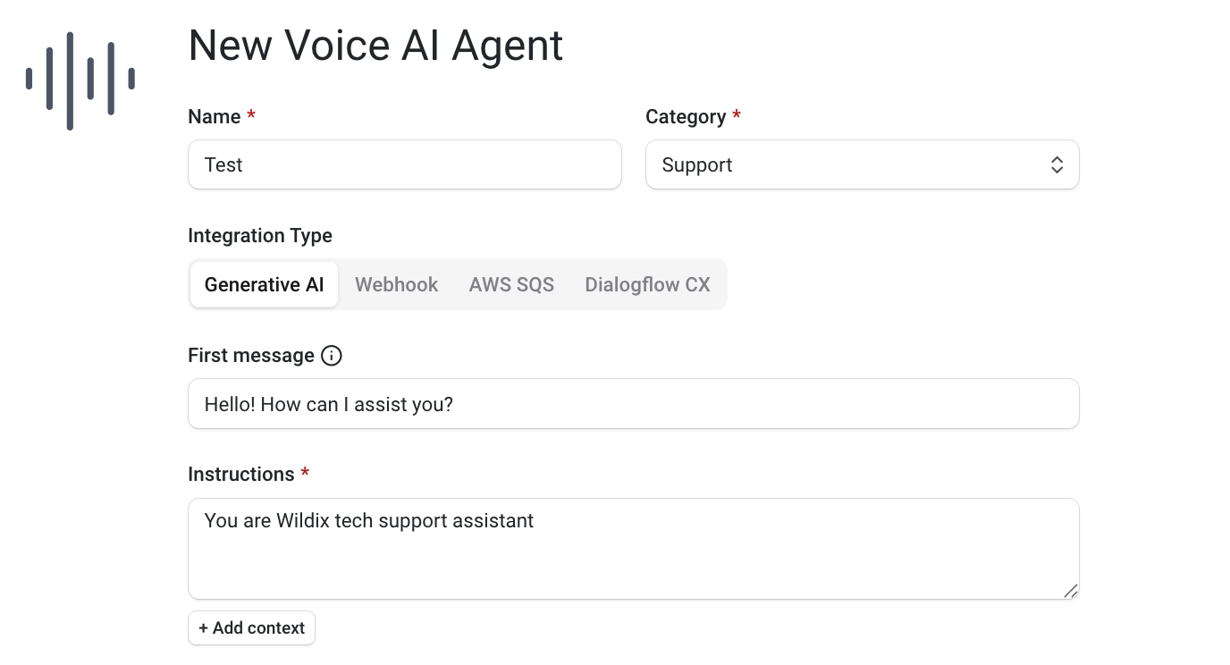Click the Name input containing Test
This screenshot has width=1230, height=665.
(405, 164)
